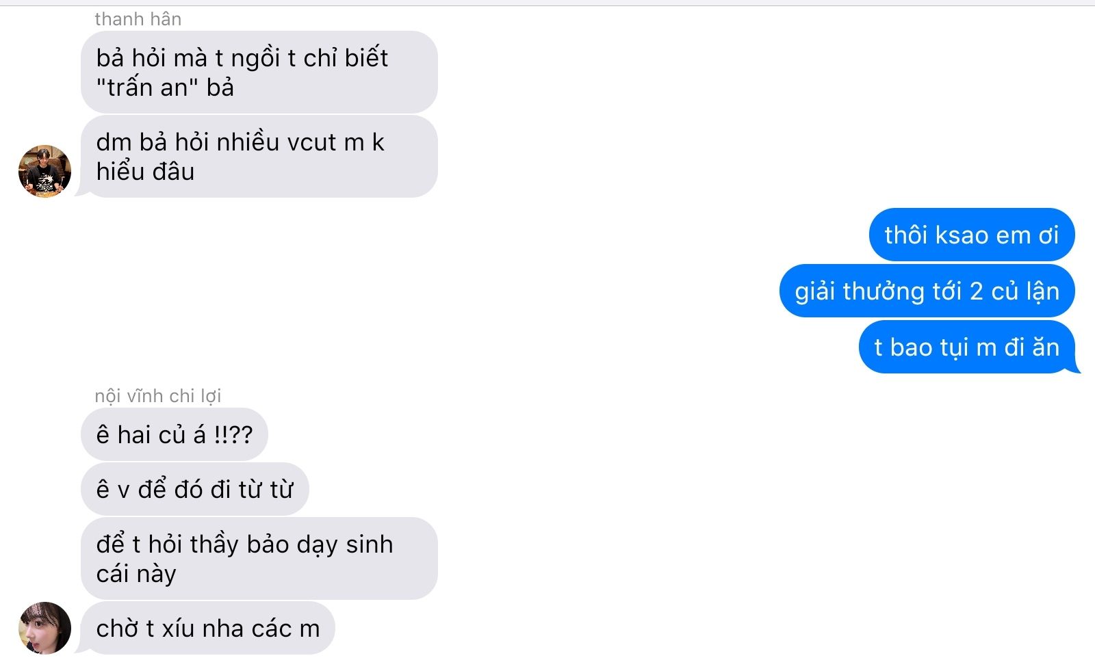Click sender name "thanh hân"

coord(138,19)
